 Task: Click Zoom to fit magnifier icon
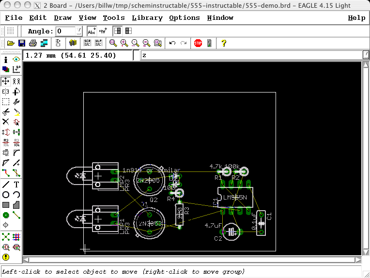pos(113,43)
